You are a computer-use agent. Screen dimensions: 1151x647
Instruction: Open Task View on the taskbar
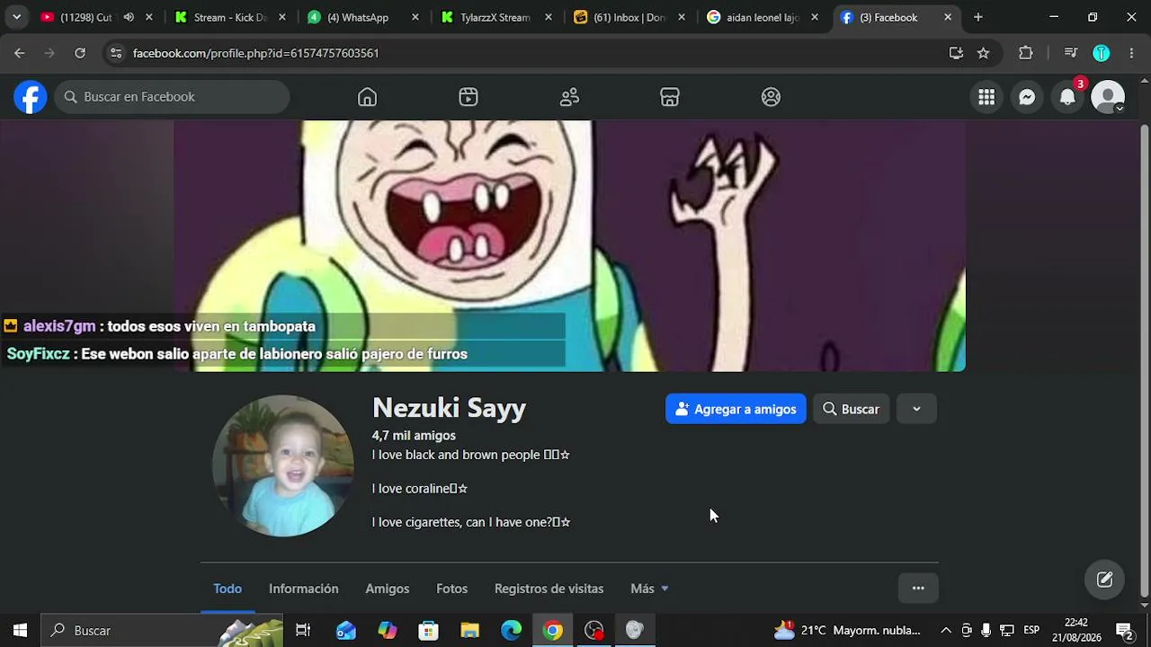coord(303,630)
